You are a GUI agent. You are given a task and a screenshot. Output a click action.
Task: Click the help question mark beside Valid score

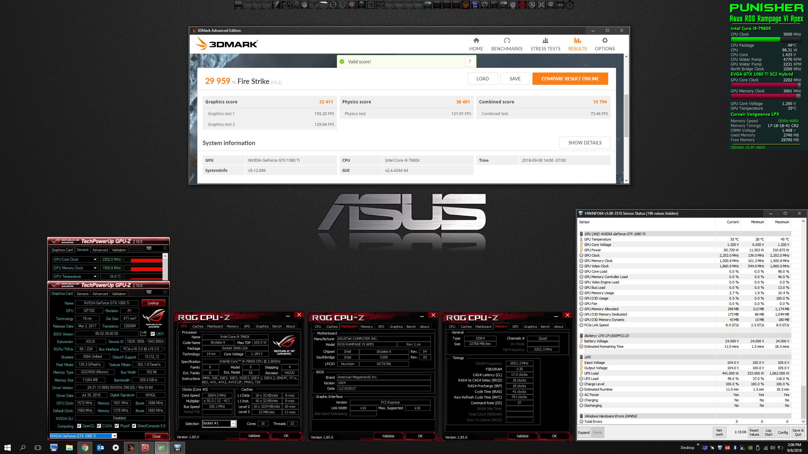point(470,61)
